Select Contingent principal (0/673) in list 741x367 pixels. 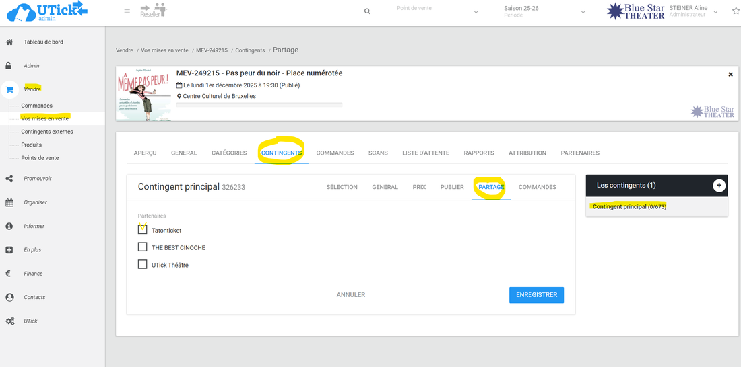pyautogui.click(x=629, y=207)
